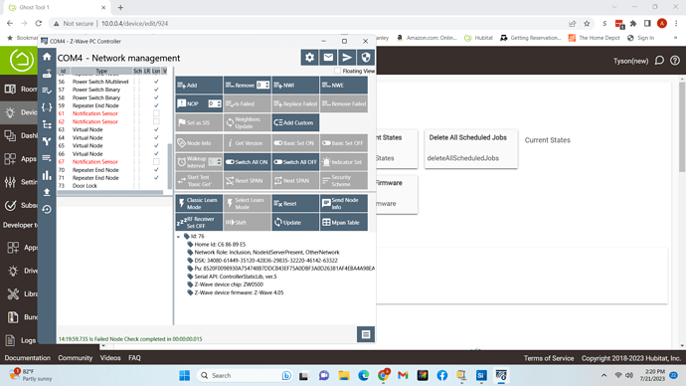
Task: Click the Mpan Table button
Action: click(x=343, y=222)
